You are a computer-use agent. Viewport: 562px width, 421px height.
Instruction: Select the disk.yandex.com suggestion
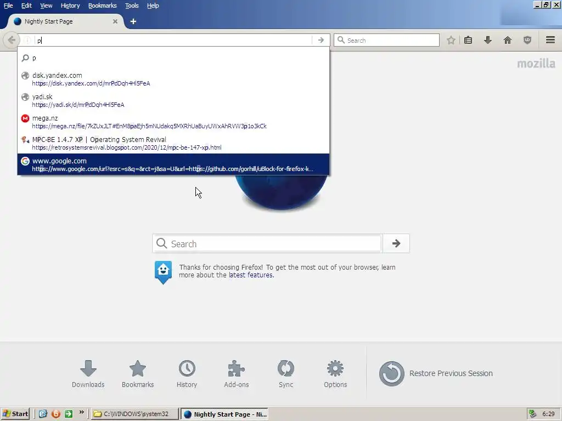click(x=173, y=79)
